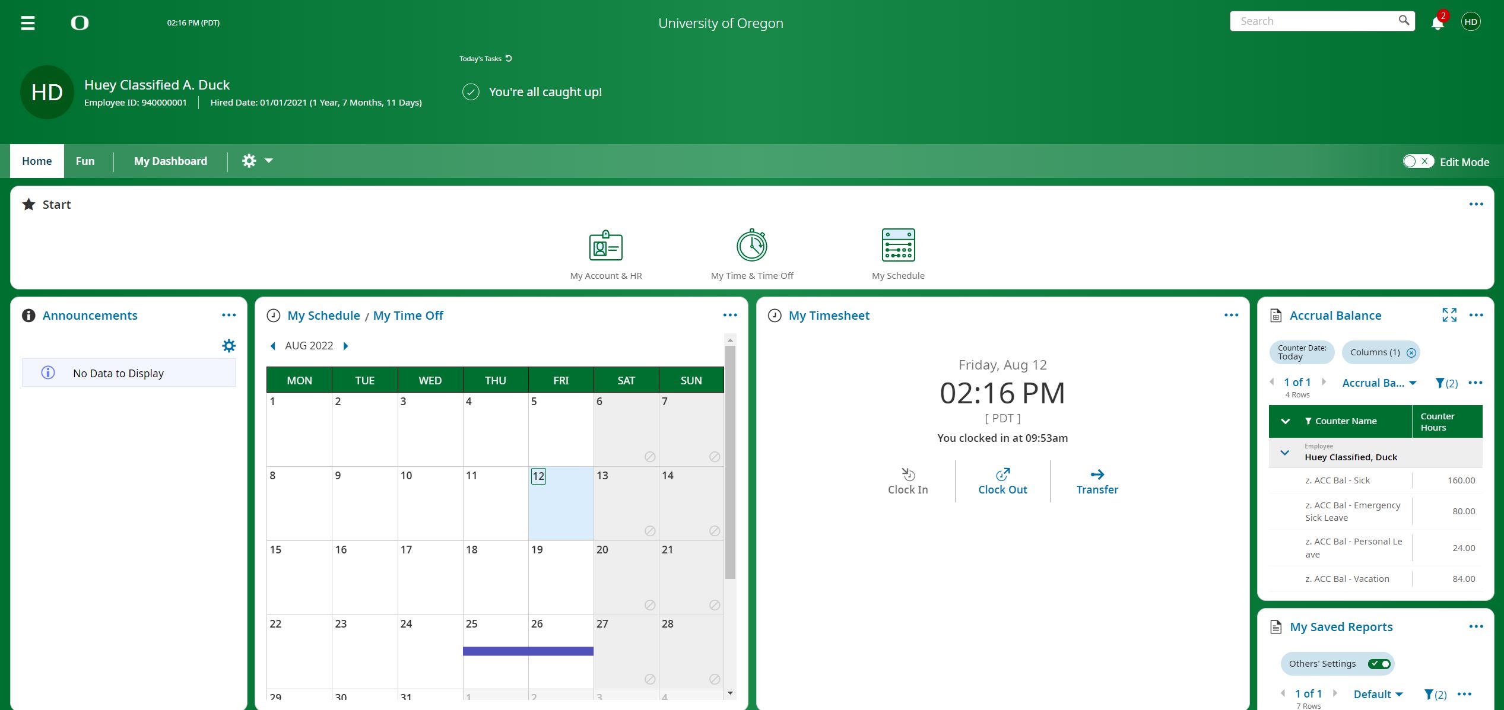
Task: Open the Accrual Ba... view dropdown
Action: [x=1379, y=383]
